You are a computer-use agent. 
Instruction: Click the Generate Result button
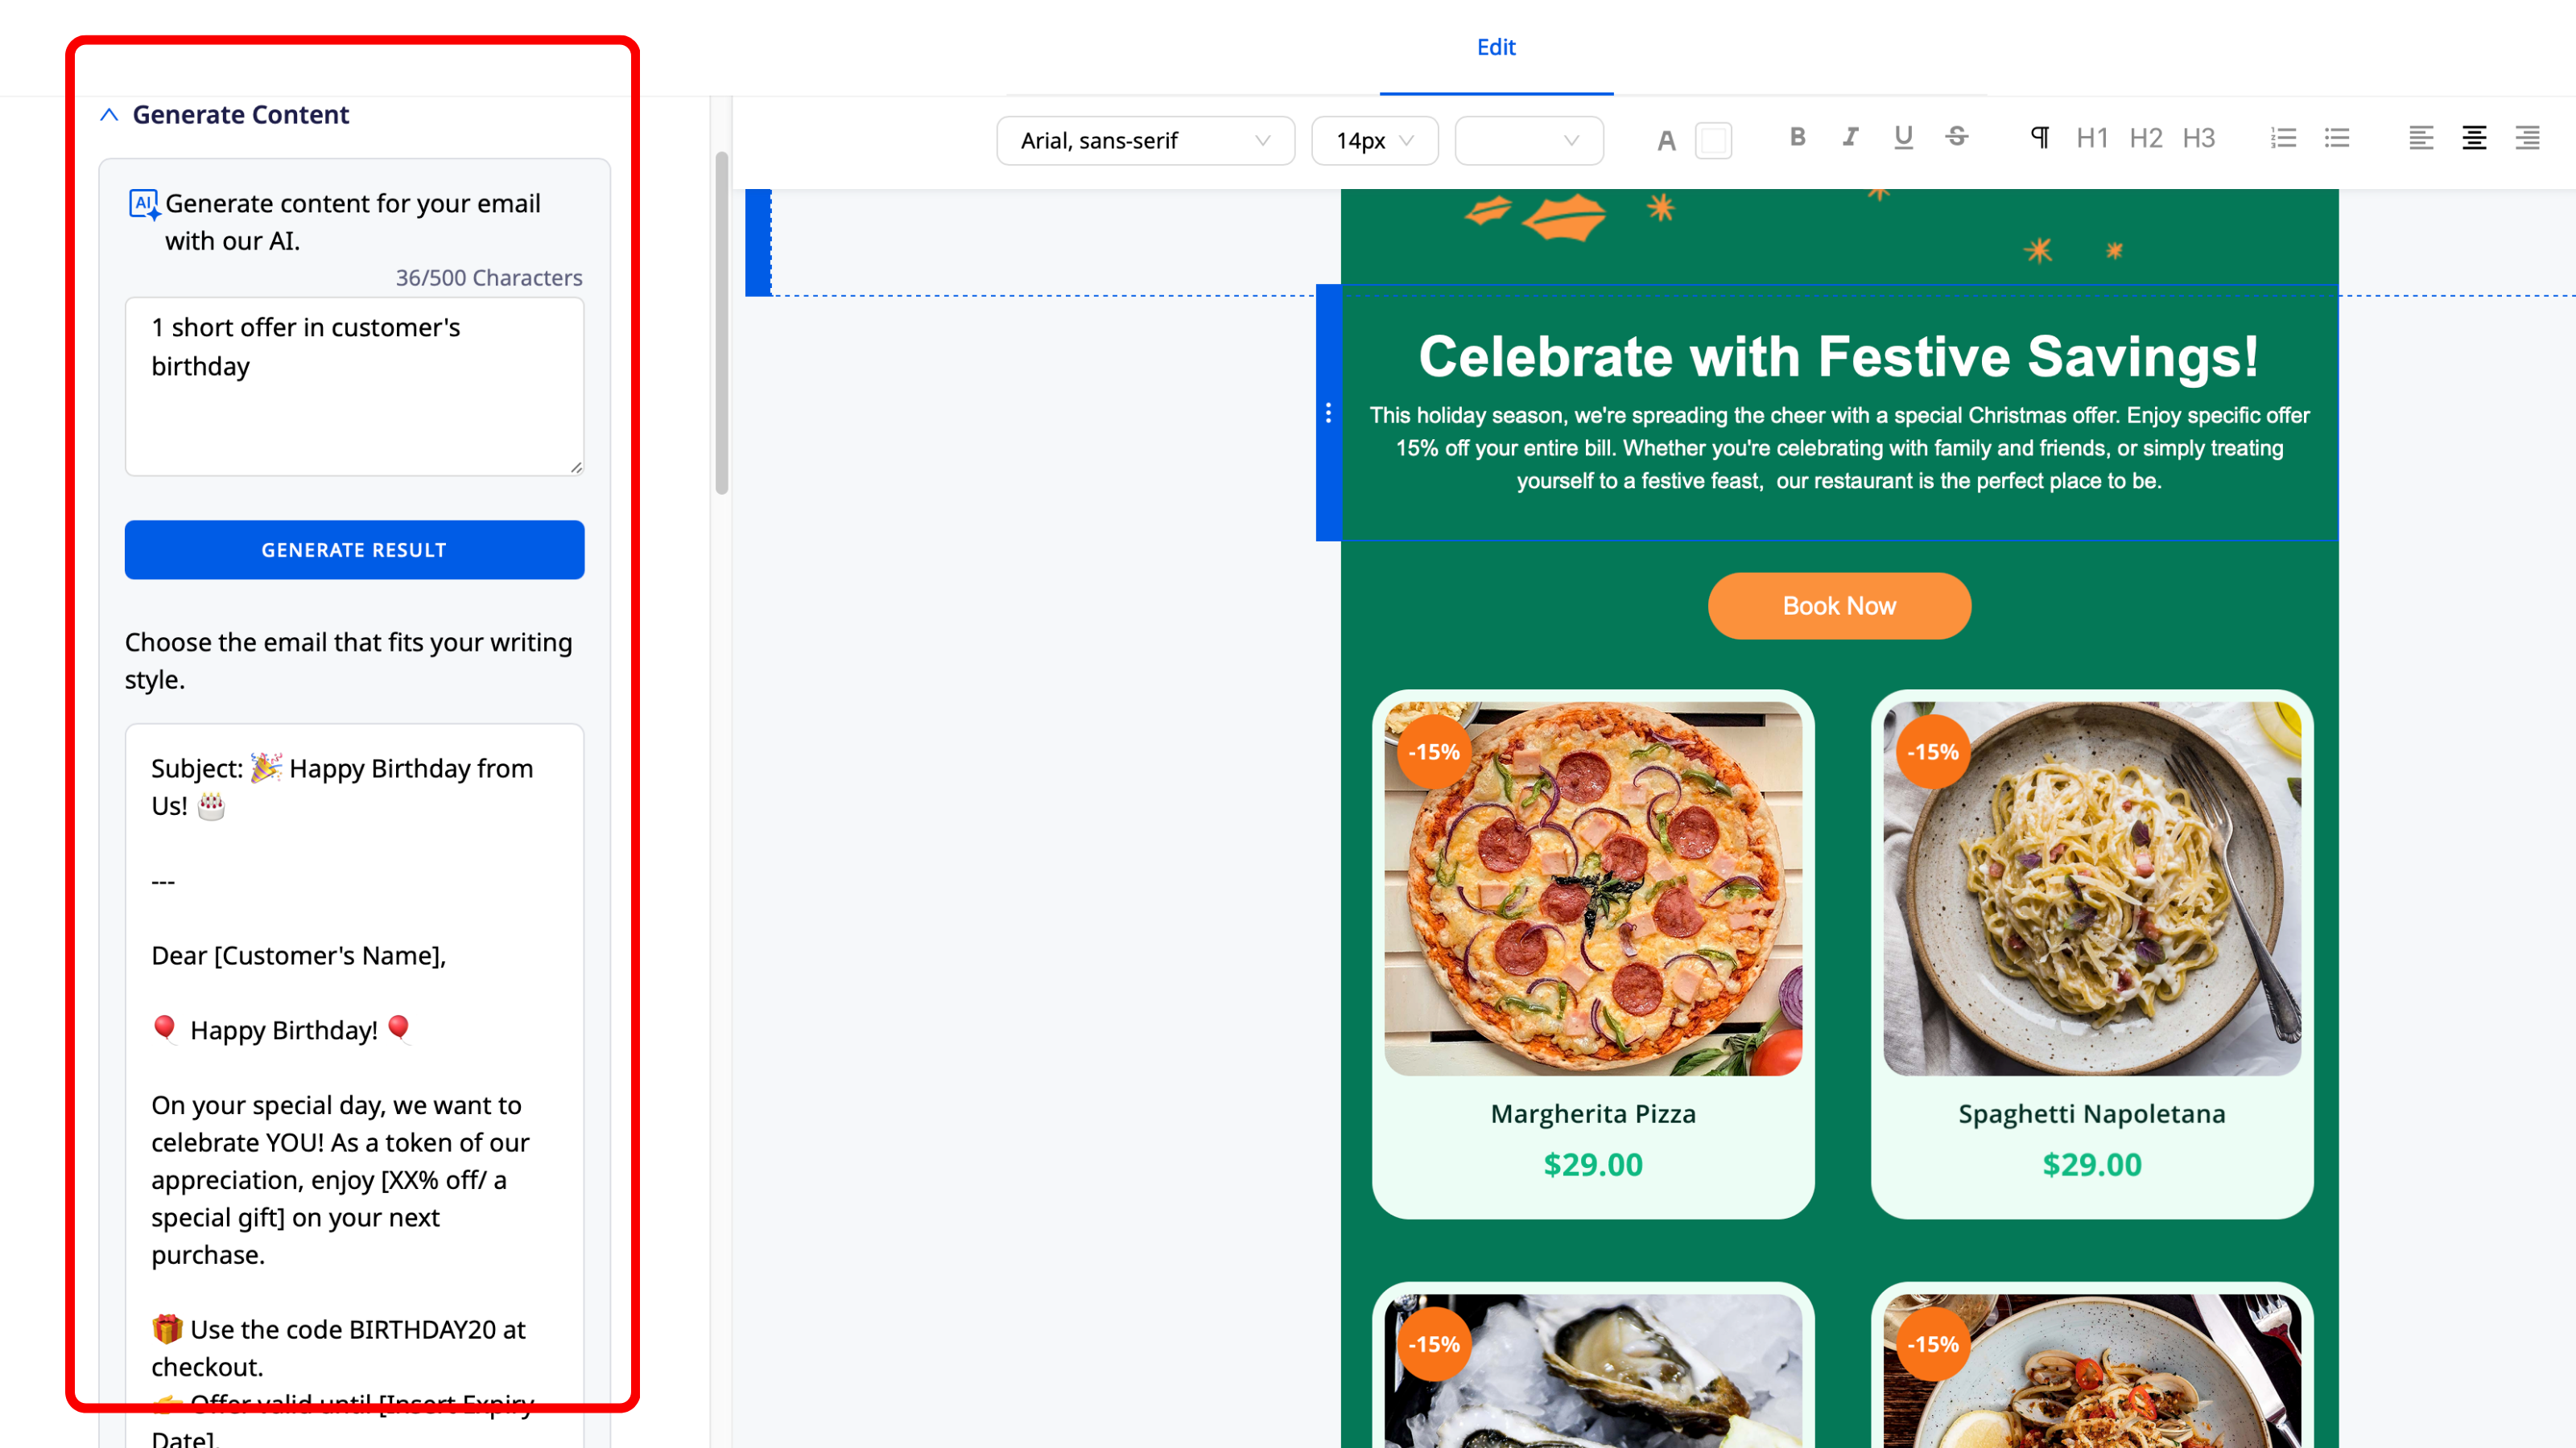pos(354,549)
